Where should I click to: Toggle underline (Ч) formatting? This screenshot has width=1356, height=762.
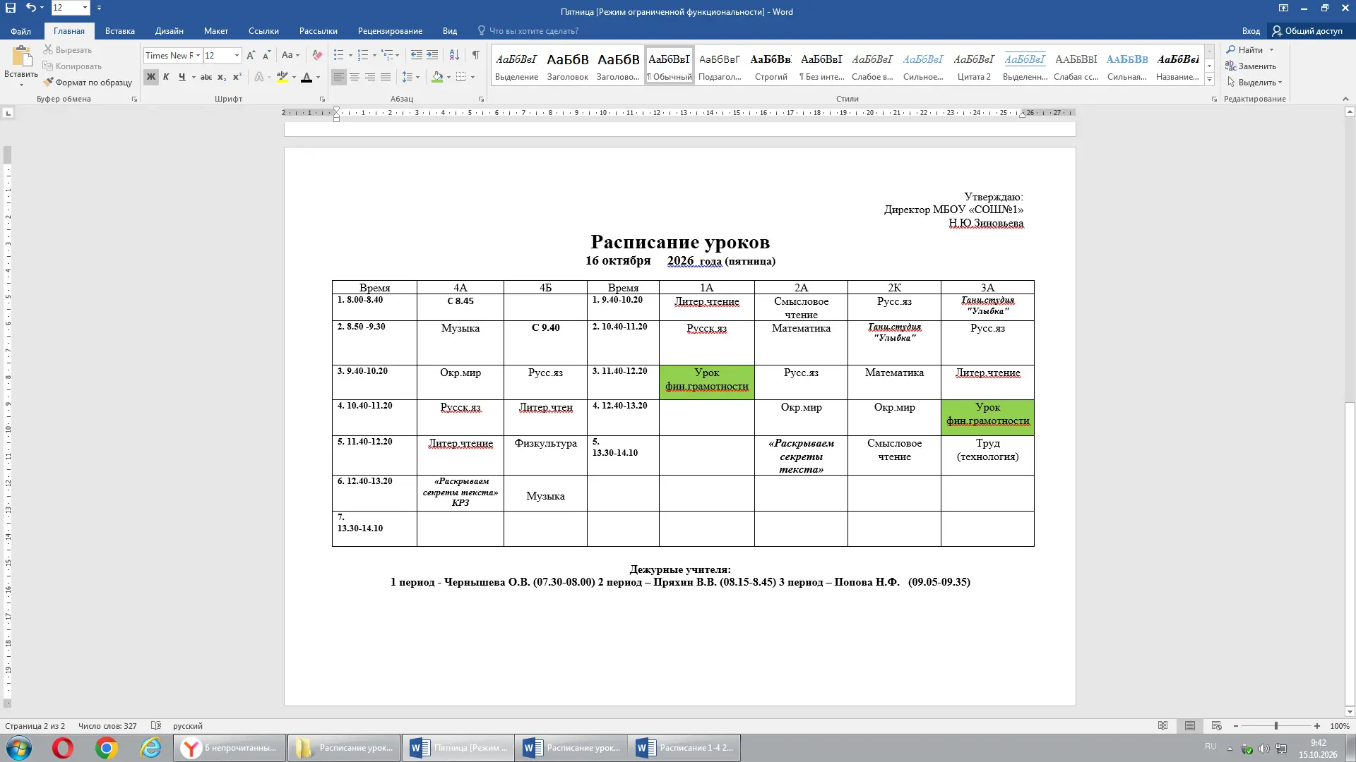pyautogui.click(x=182, y=77)
